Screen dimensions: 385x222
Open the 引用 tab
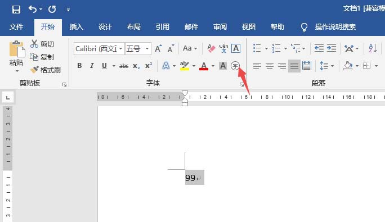[x=163, y=27]
